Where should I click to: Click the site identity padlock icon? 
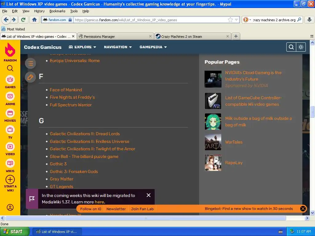point(70,20)
